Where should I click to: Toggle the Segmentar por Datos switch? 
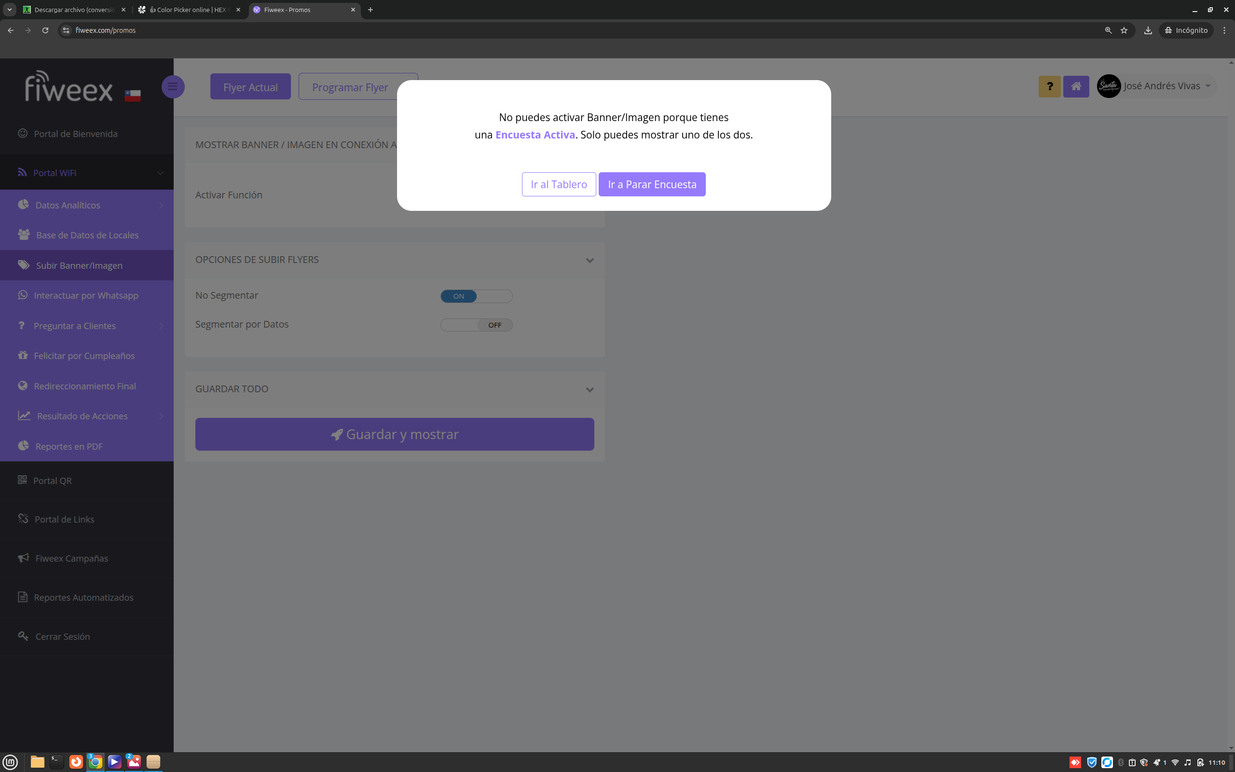pos(476,325)
